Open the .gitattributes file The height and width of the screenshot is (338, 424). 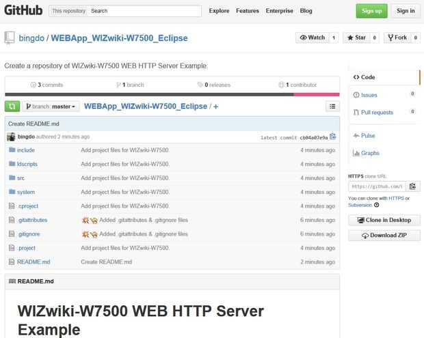click(33, 220)
